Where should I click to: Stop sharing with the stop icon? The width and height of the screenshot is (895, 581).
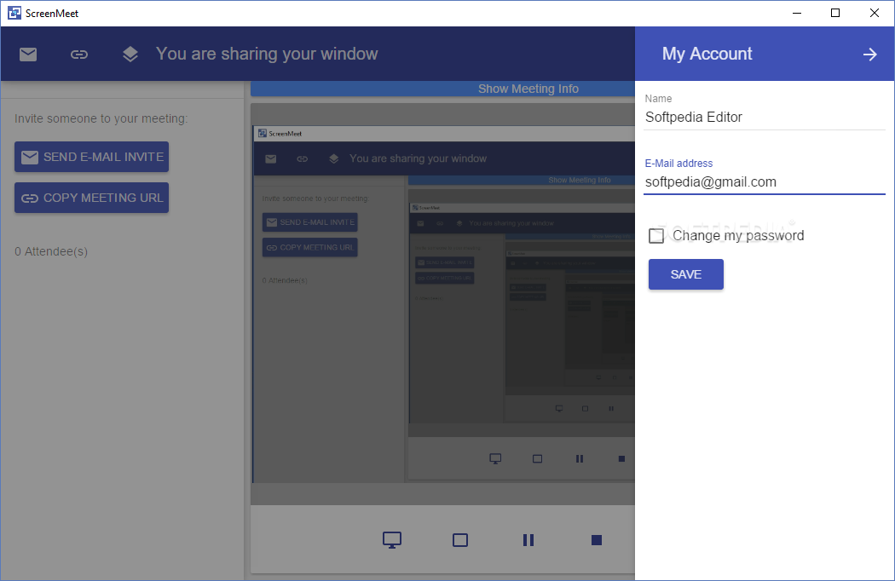pyautogui.click(x=597, y=540)
